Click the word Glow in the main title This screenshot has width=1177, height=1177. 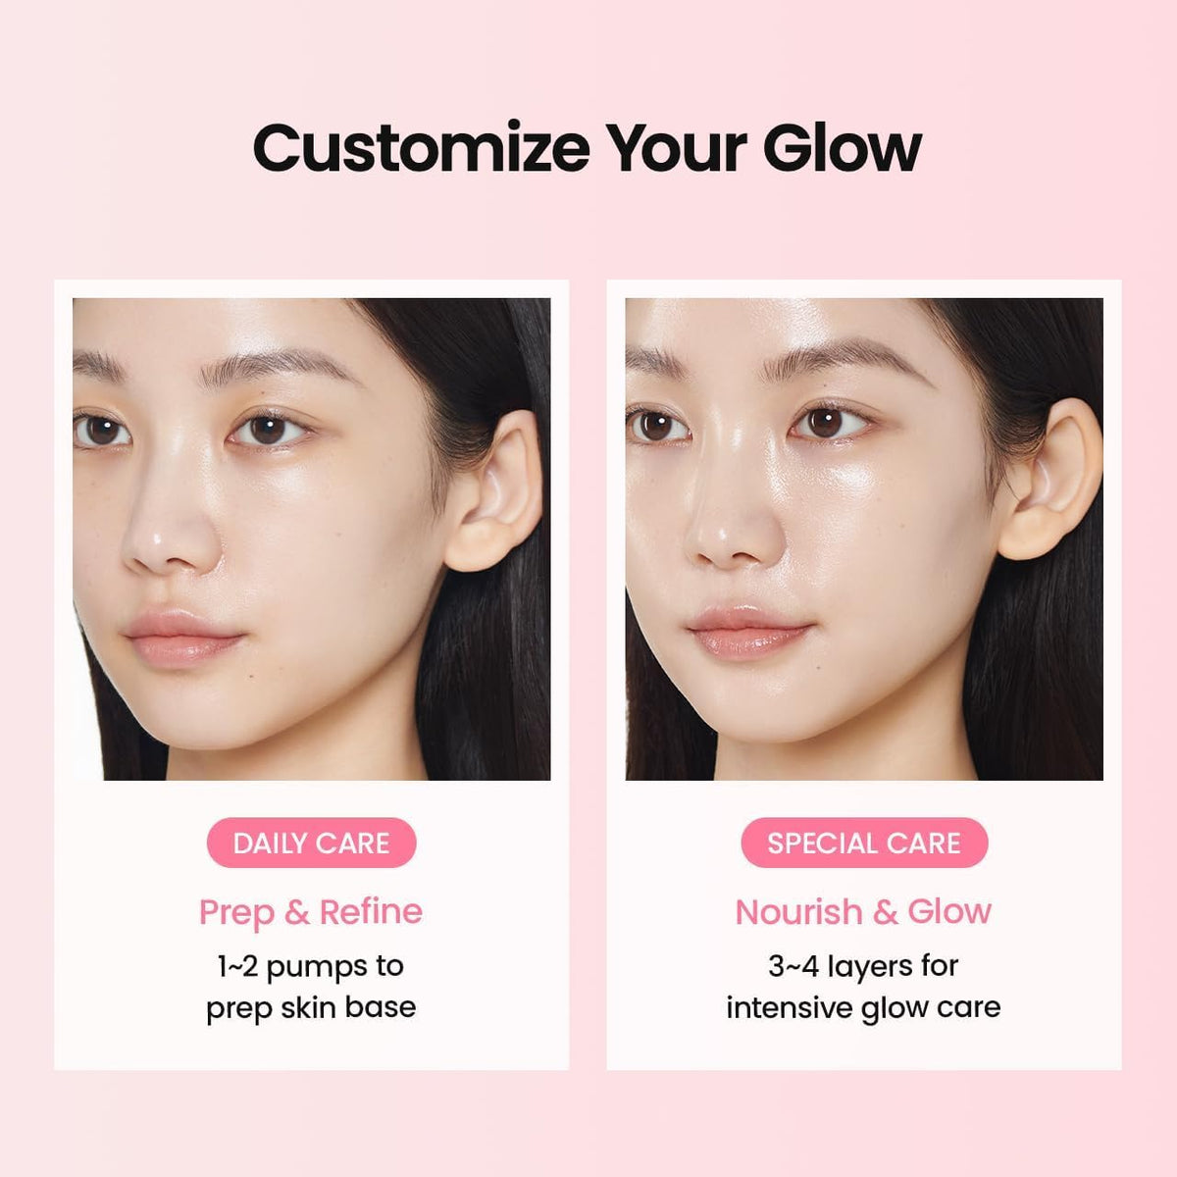pos(843,148)
